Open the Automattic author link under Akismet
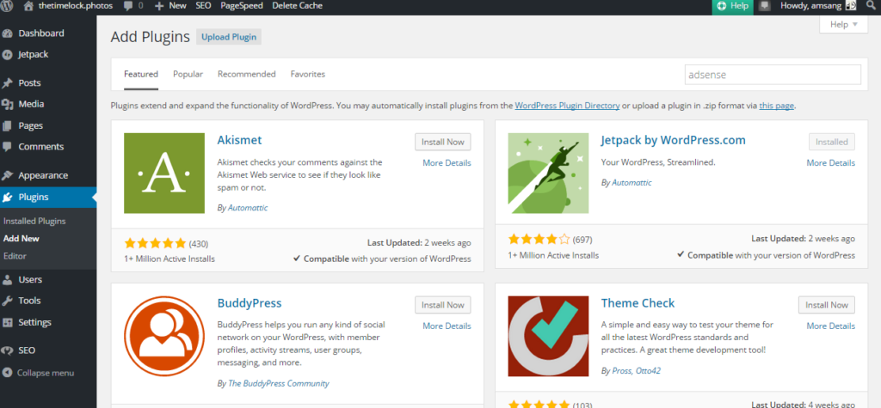This screenshot has width=881, height=408. [x=248, y=208]
